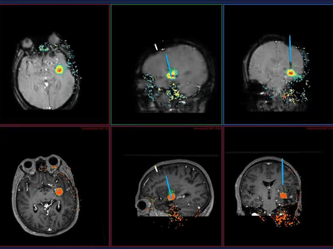Click the orange ablation zone in coronal MRI
The image size is (333, 249).
pos(284,195)
